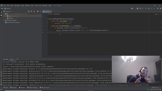Image resolution: width=162 pixels, height=91 pixels.
Task: Go to next highlighted error down arrow
Action: click(x=161, y=14)
